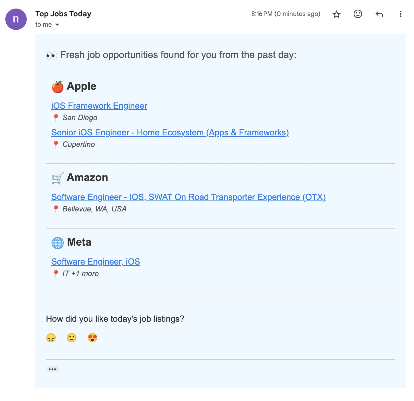Expand the 'to me' recipient details dropdown
414x401 pixels.
click(57, 25)
